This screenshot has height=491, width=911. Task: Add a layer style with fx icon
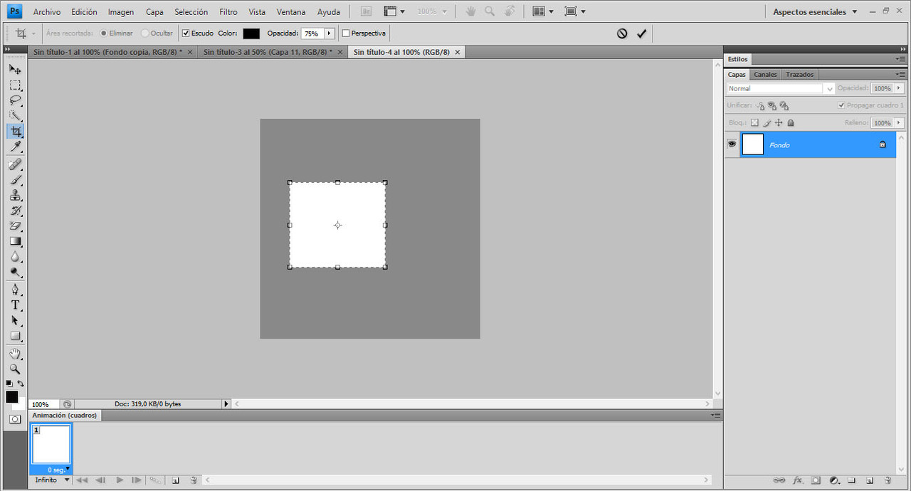[798, 480]
